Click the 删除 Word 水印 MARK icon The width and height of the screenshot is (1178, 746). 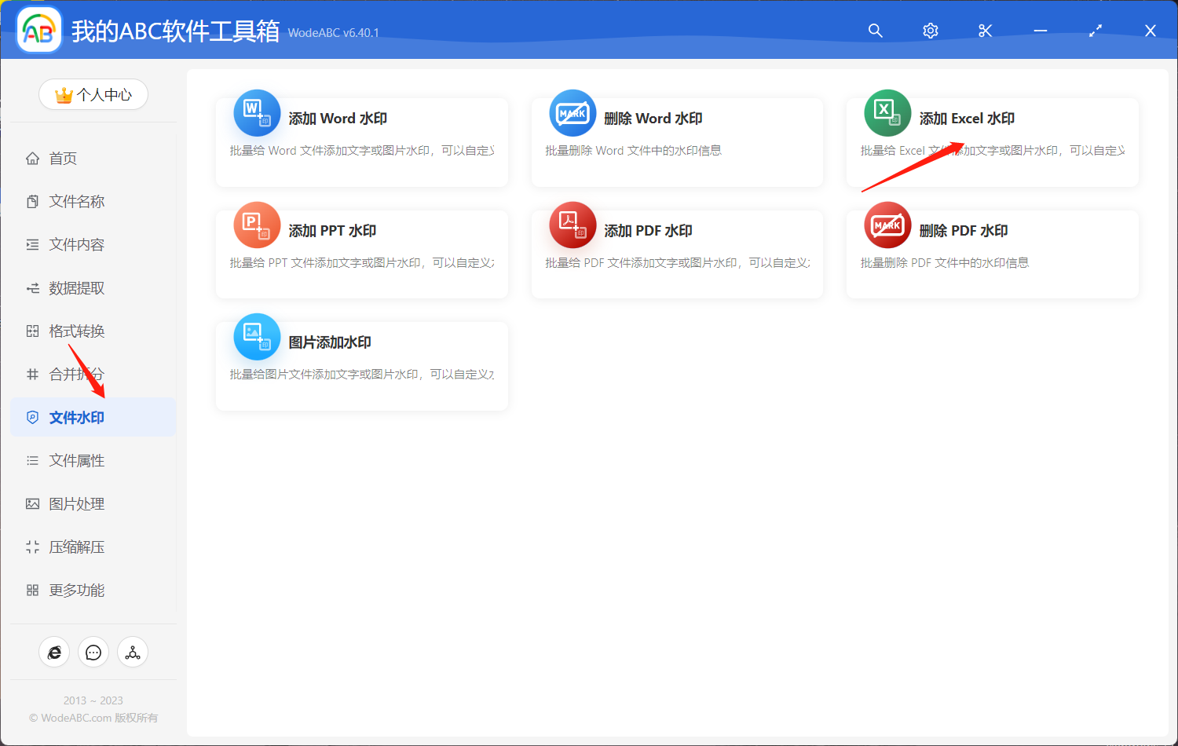coord(572,113)
